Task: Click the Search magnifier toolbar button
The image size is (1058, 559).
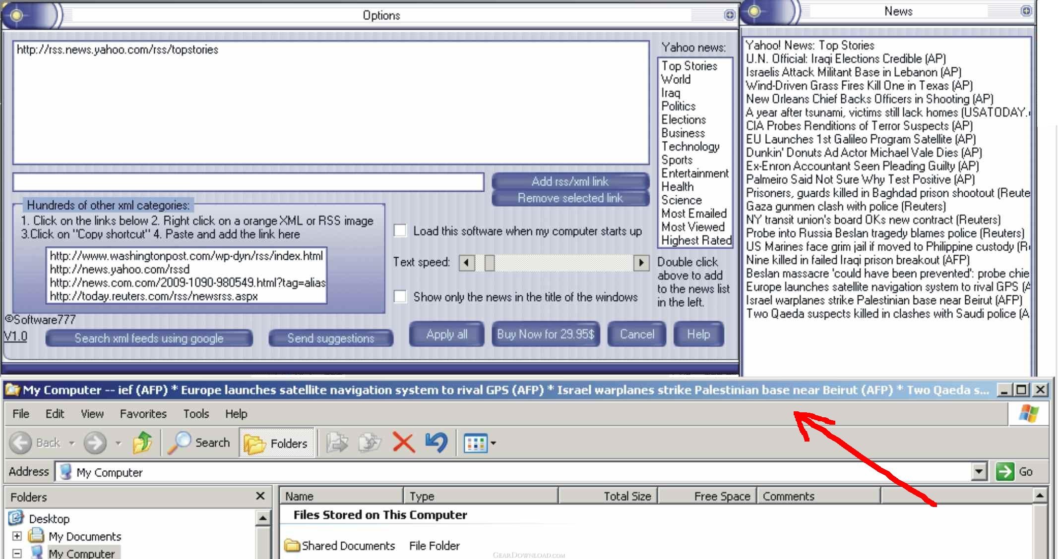Action: point(199,443)
